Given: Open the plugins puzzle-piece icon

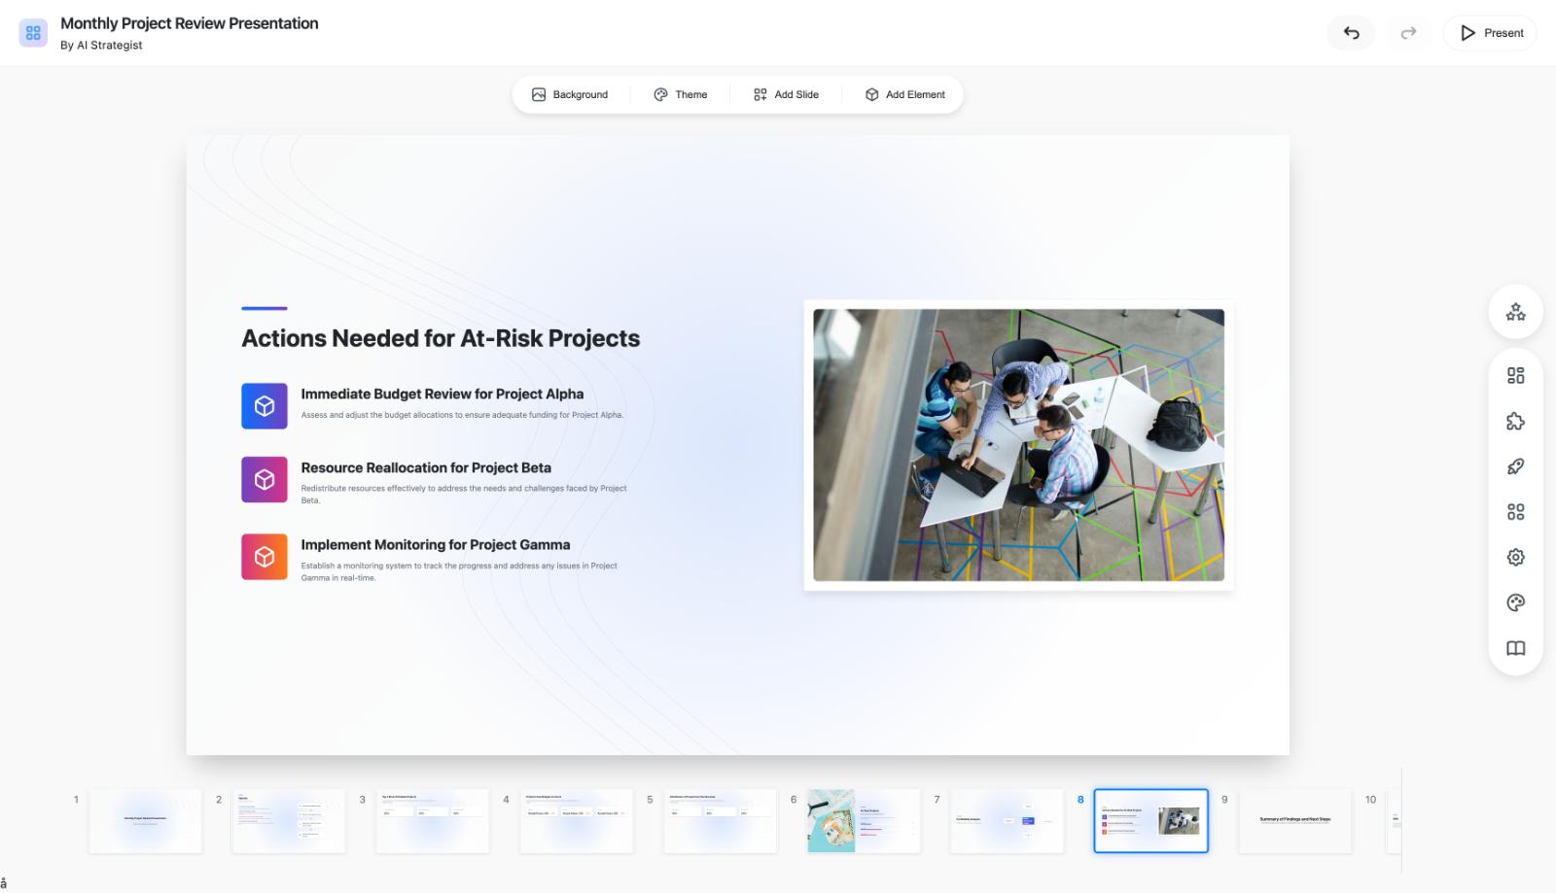Looking at the screenshot, I should tap(1514, 421).
